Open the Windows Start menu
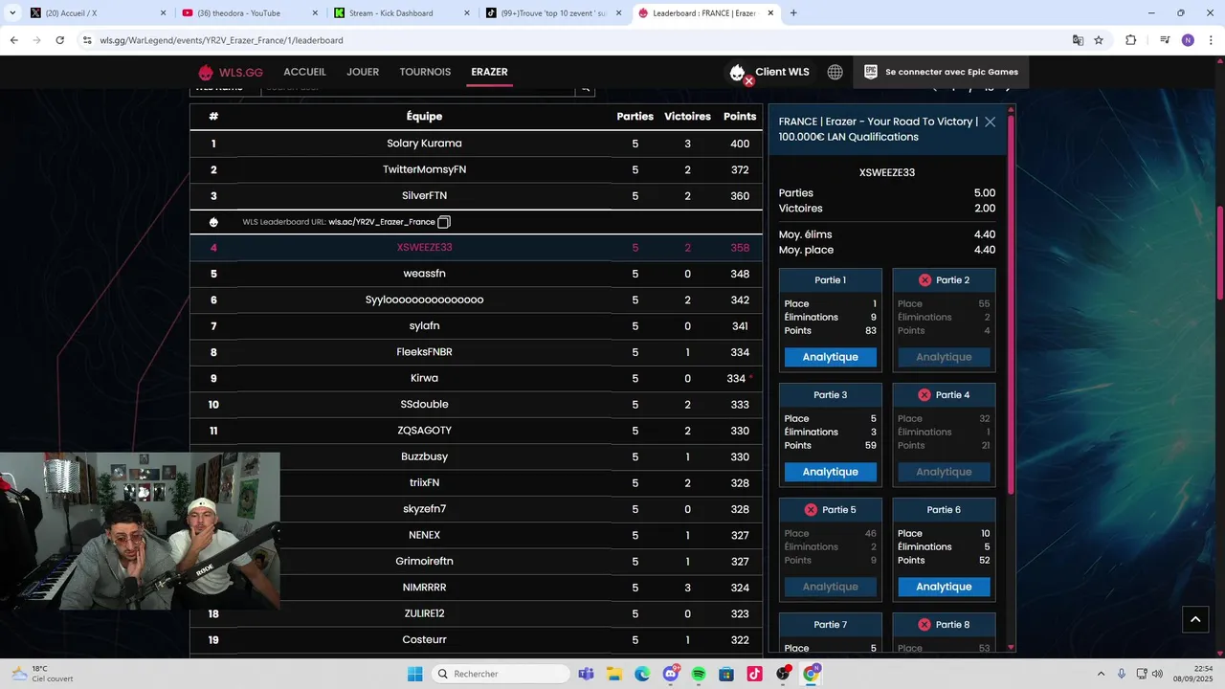1225x689 pixels. pos(415,674)
